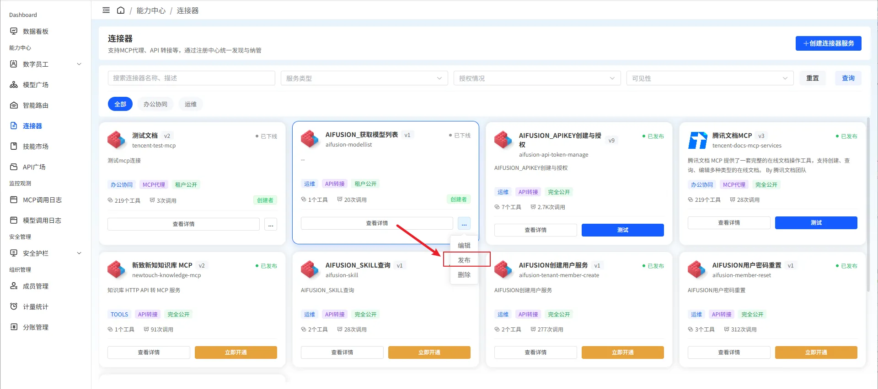This screenshot has width=878, height=389.
Task: Click 立即开通 on AIFUSION用户密码重置 card
Action: click(x=816, y=352)
